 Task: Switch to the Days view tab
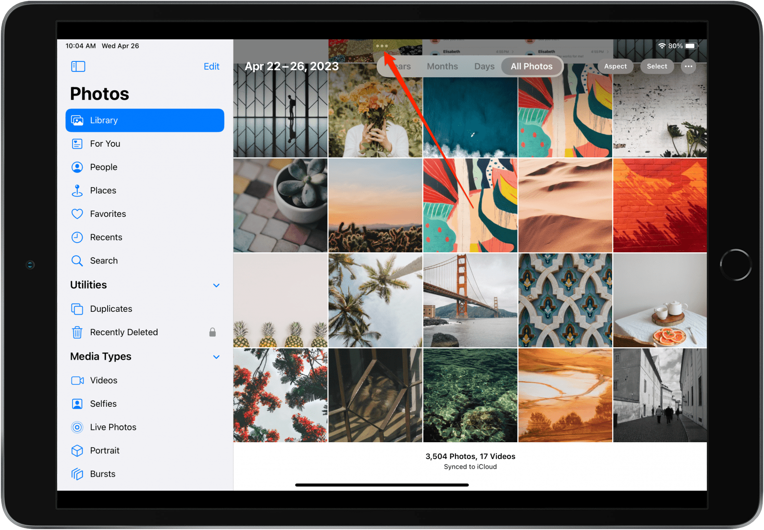tap(484, 67)
